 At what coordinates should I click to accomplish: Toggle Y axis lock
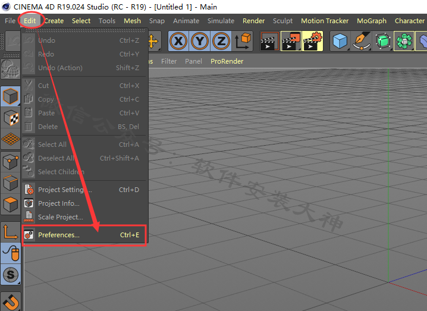click(200, 41)
